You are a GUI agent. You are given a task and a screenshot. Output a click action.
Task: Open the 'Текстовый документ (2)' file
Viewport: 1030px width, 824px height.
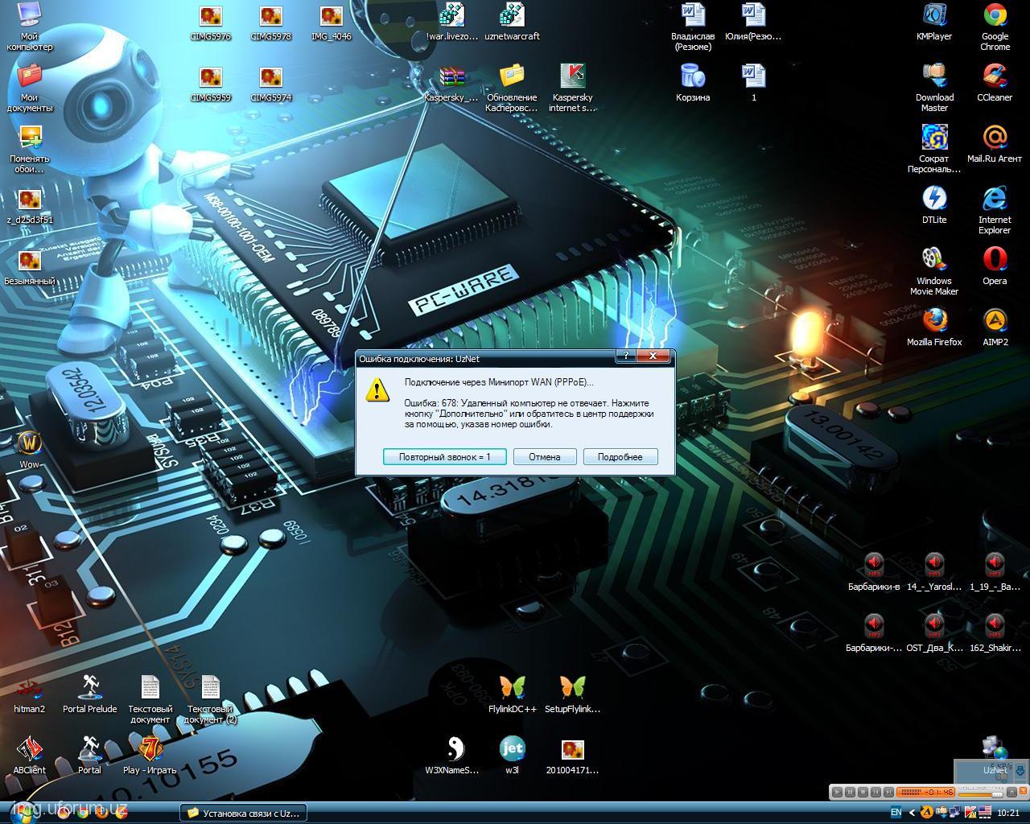click(210, 700)
